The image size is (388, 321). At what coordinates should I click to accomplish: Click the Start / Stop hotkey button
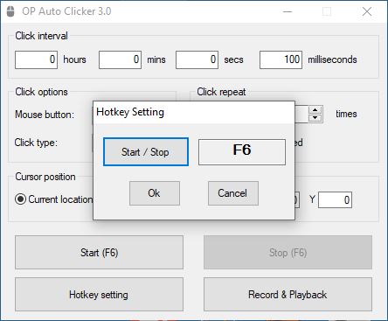(x=146, y=152)
